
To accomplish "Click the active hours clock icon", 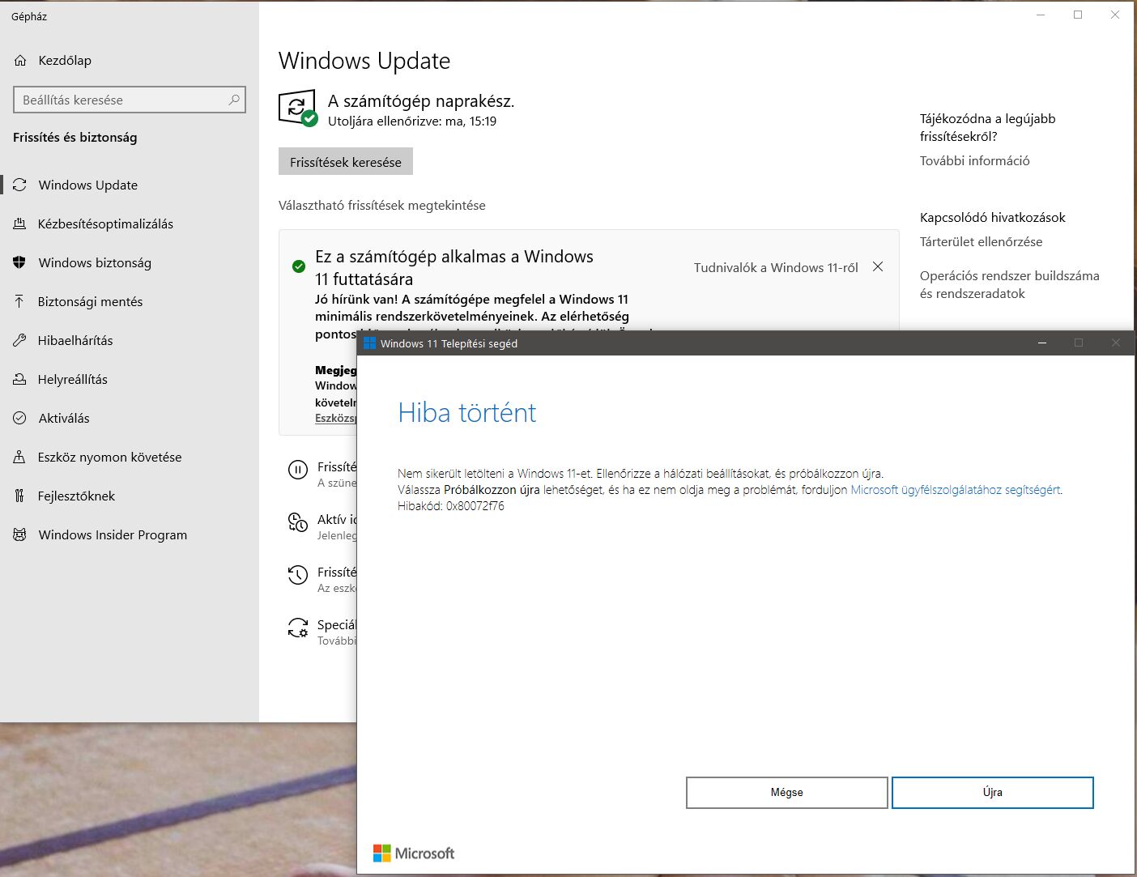I will (298, 522).
